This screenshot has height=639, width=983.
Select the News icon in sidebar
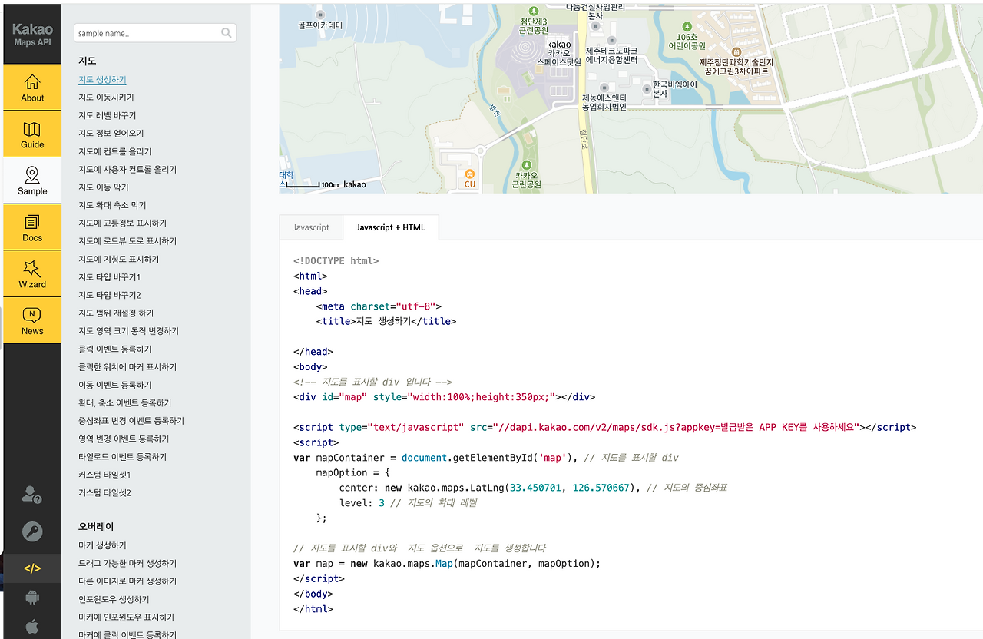point(31,320)
